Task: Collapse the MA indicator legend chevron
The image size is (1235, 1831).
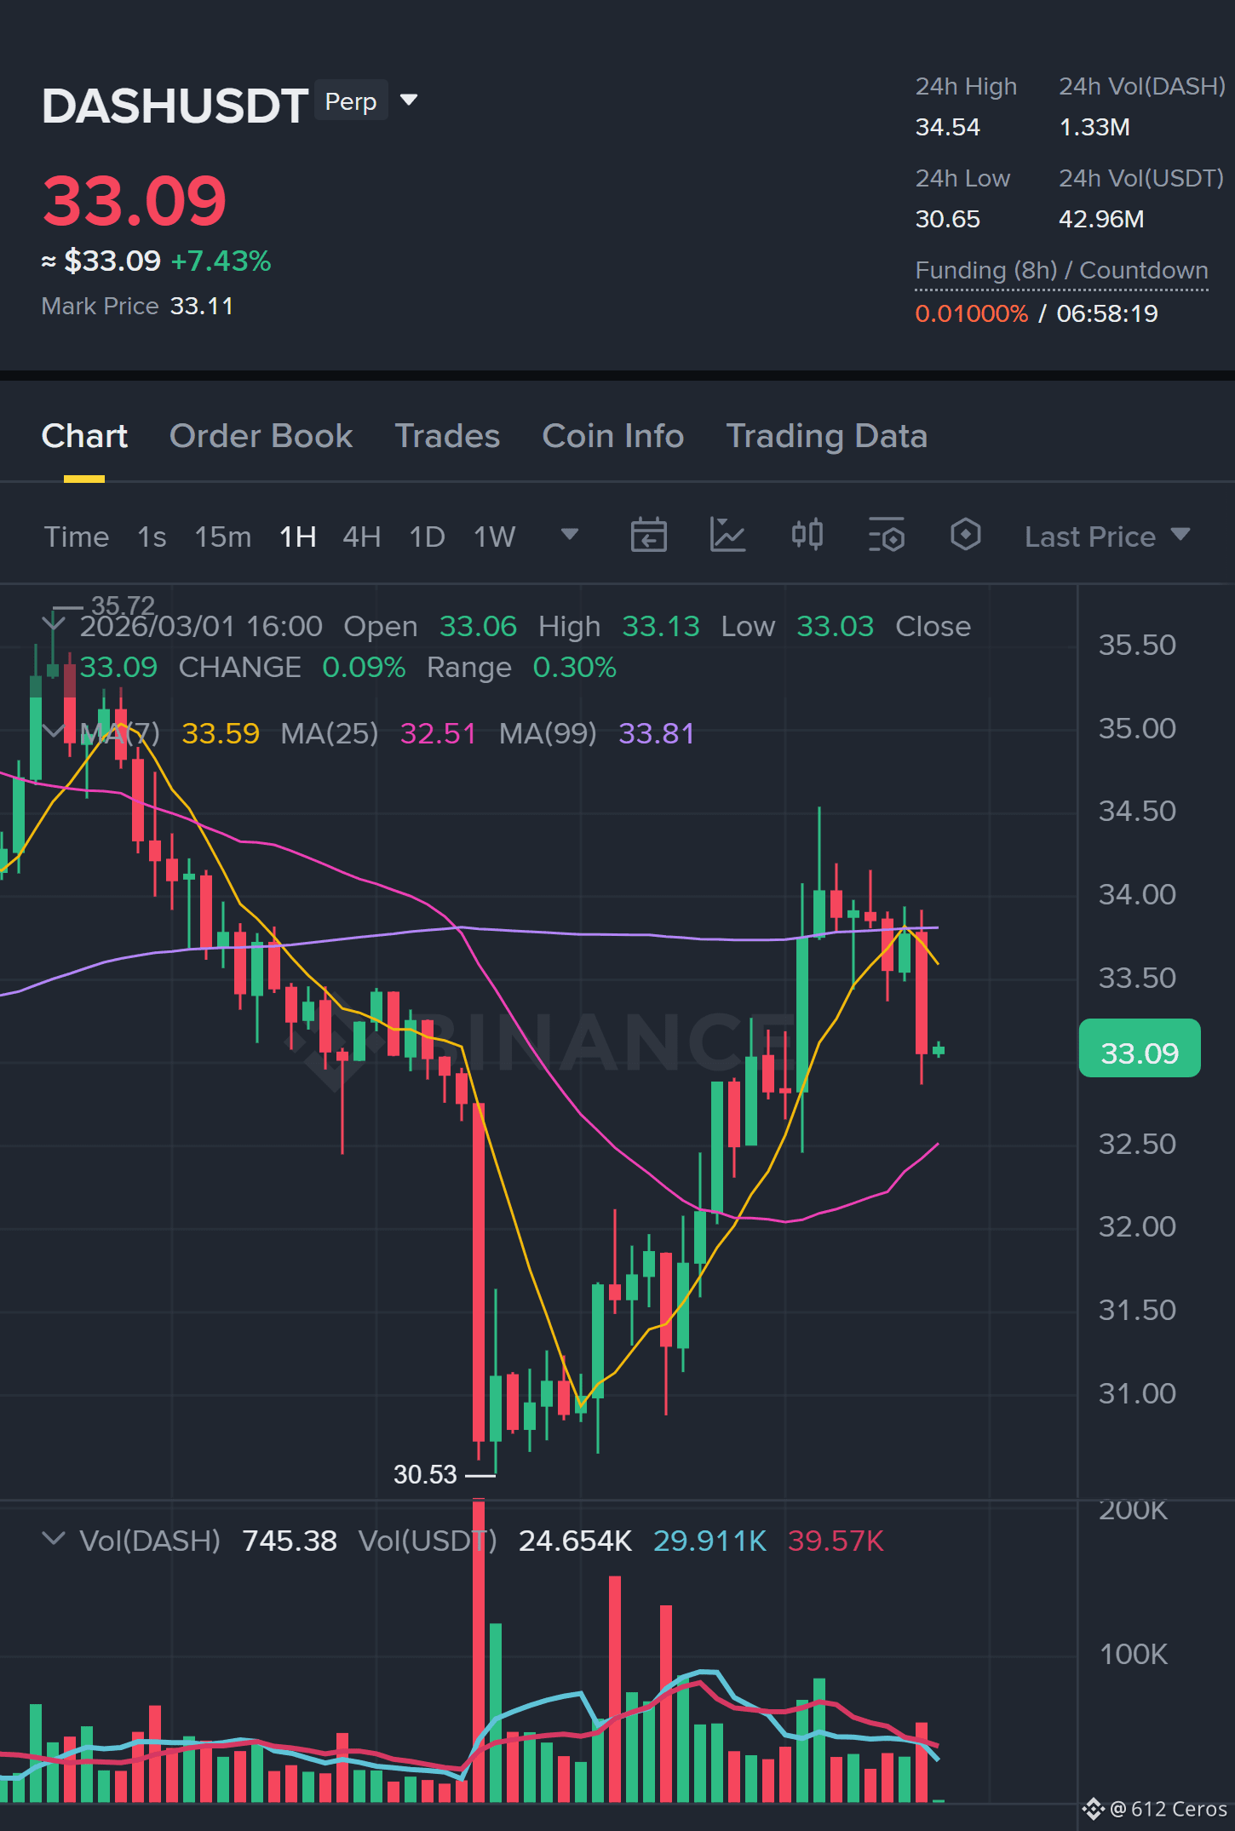Action: (x=53, y=732)
